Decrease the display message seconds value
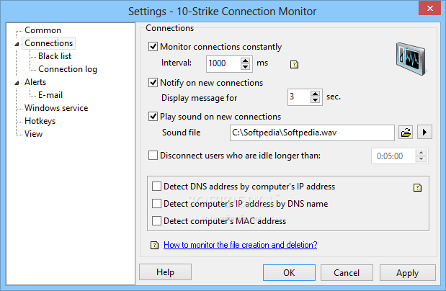Screen dimensions: 446x291 click(x=315, y=100)
